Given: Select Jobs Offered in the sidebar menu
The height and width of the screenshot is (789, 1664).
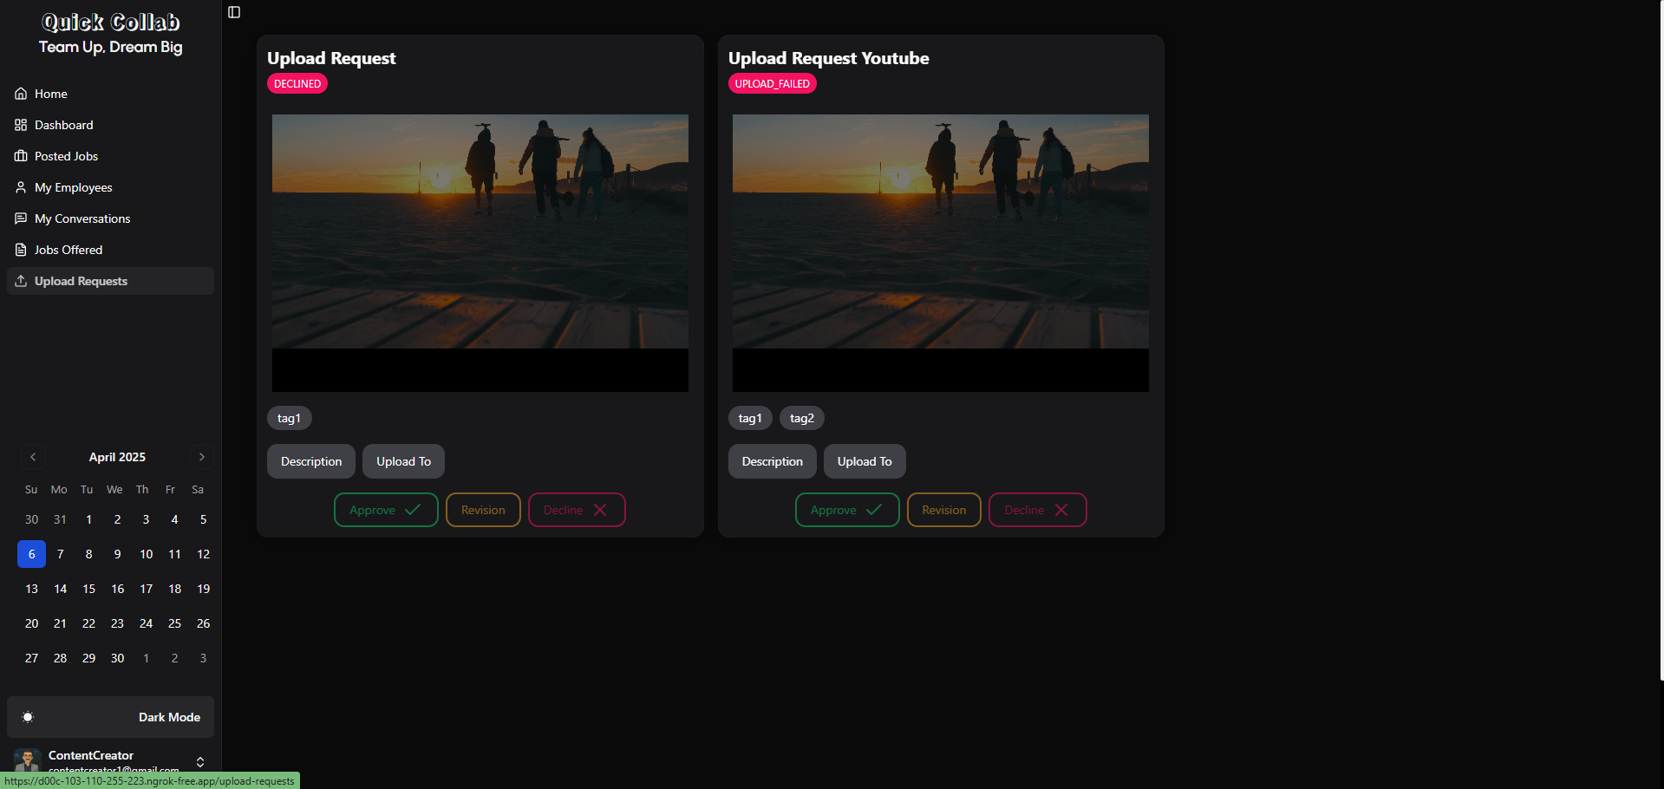Looking at the screenshot, I should click(20, 250).
